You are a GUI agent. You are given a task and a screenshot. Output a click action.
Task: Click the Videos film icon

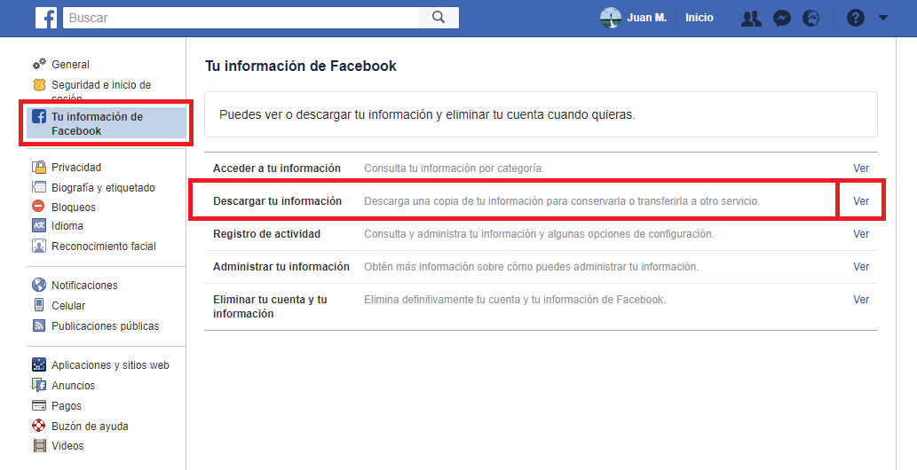point(39,445)
